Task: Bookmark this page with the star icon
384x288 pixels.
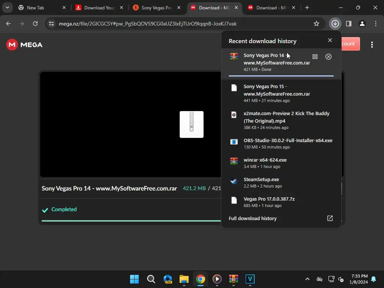Action: pyautogui.click(x=316, y=24)
